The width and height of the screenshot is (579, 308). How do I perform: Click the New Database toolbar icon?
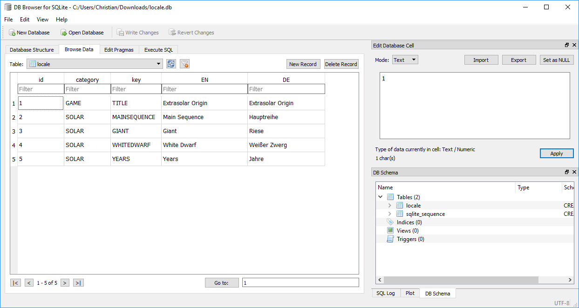pos(12,33)
